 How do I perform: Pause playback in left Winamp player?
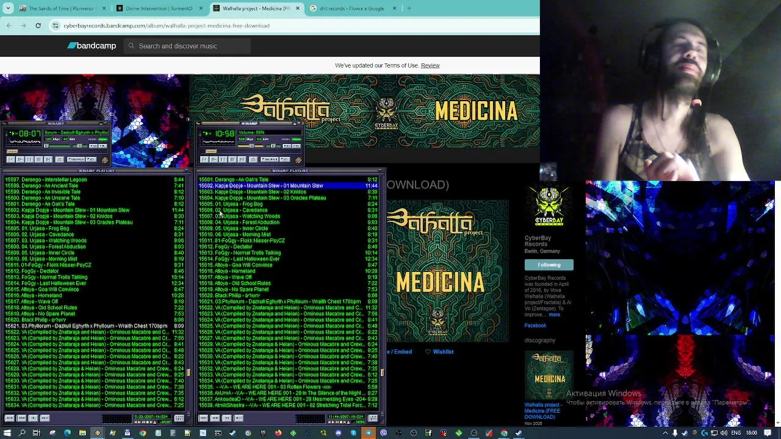(29, 159)
